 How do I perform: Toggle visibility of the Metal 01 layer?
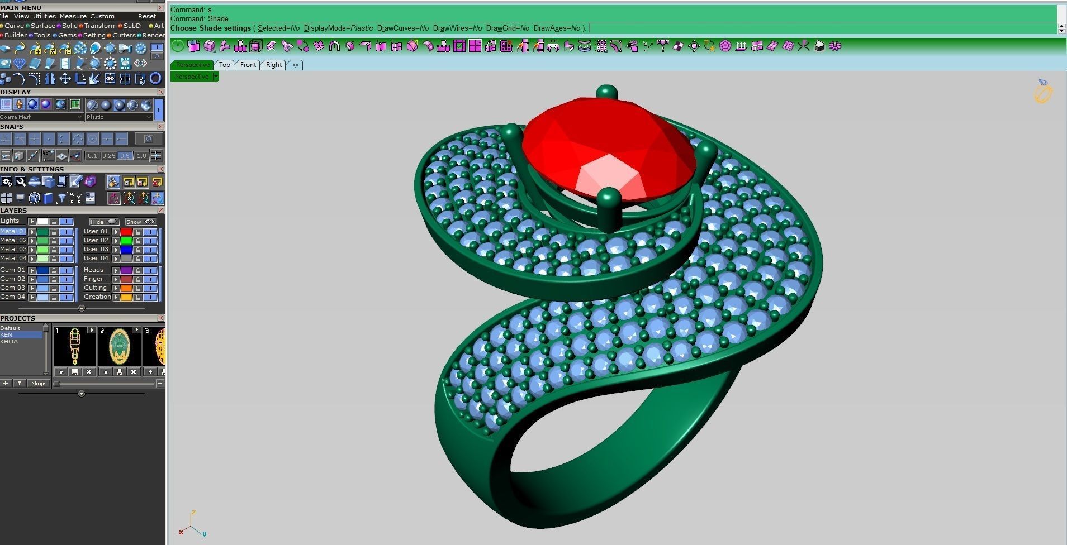(x=66, y=232)
